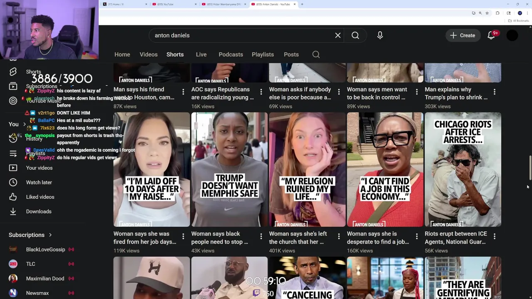Click the magnifier search button
Viewport: 532px width, 299px height.
pos(355,35)
